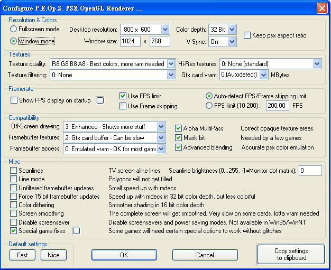Copy settings to clipboard
331x270 pixels.
pos(291,254)
